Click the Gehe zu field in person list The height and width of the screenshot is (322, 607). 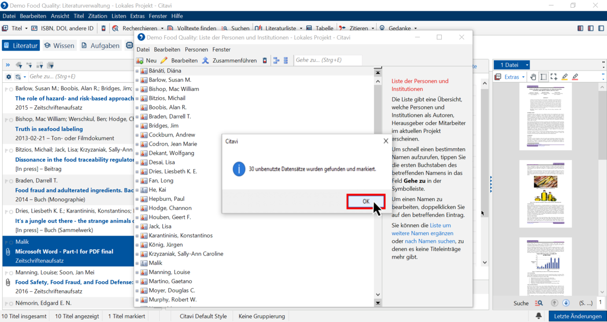[328, 60]
